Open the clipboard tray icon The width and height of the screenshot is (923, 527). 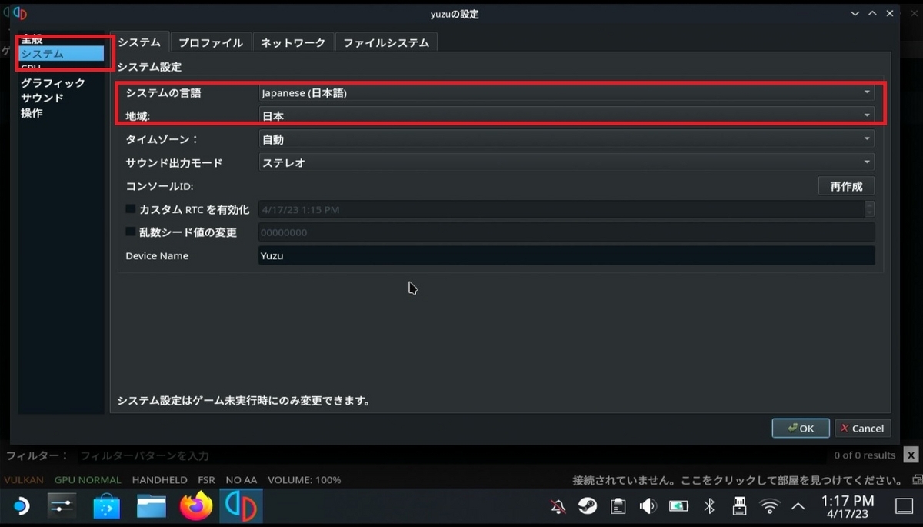point(618,506)
